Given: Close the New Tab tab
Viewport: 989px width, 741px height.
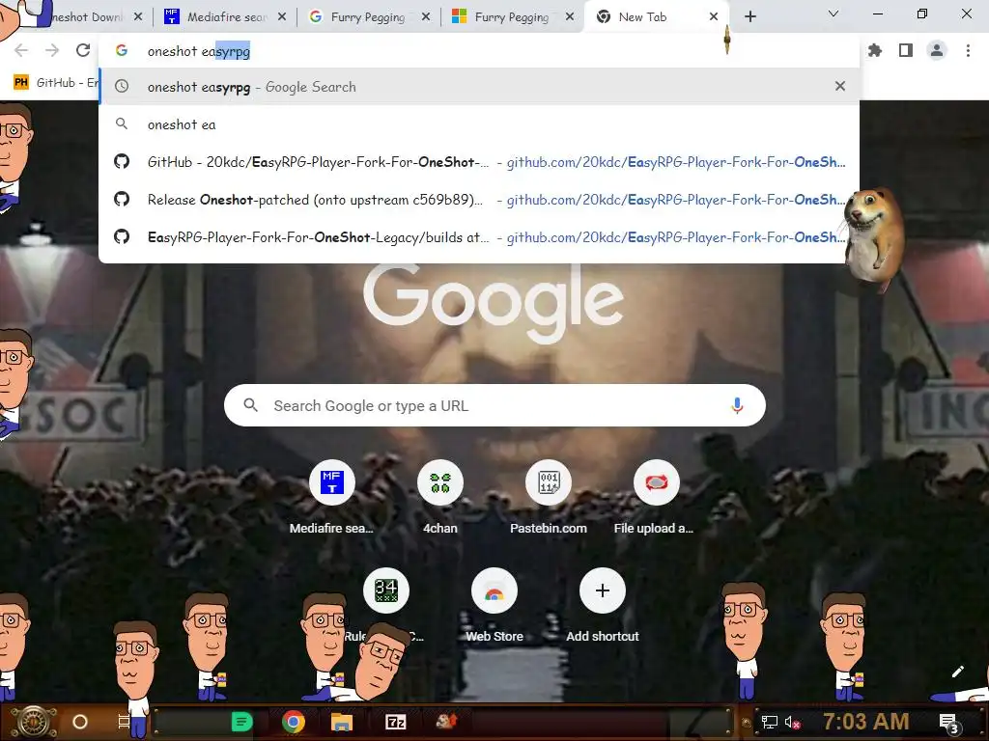Looking at the screenshot, I should 714,17.
